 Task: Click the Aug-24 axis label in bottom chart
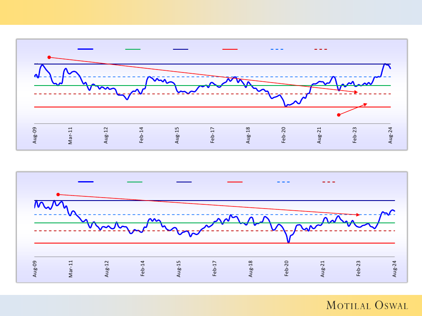click(395, 269)
